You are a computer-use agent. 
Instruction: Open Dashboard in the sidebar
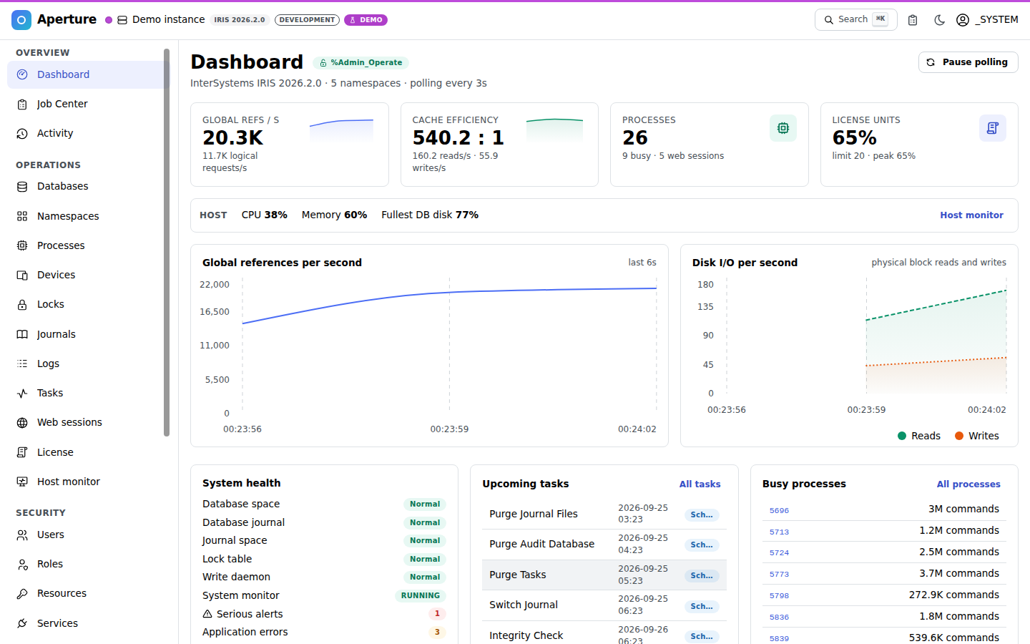[x=87, y=74]
